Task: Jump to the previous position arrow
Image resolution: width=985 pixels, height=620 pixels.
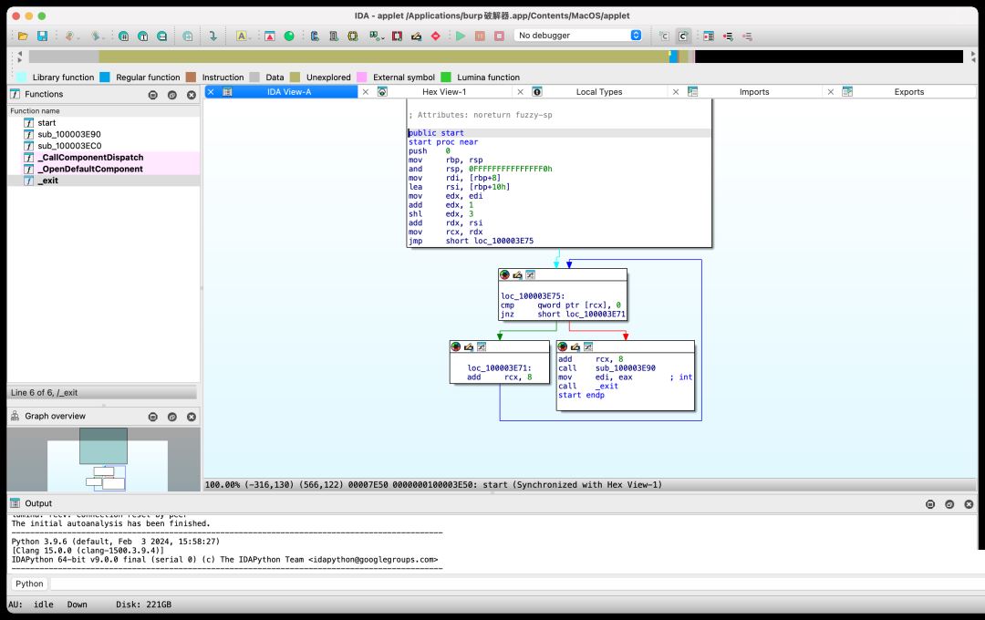Action: coord(69,36)
